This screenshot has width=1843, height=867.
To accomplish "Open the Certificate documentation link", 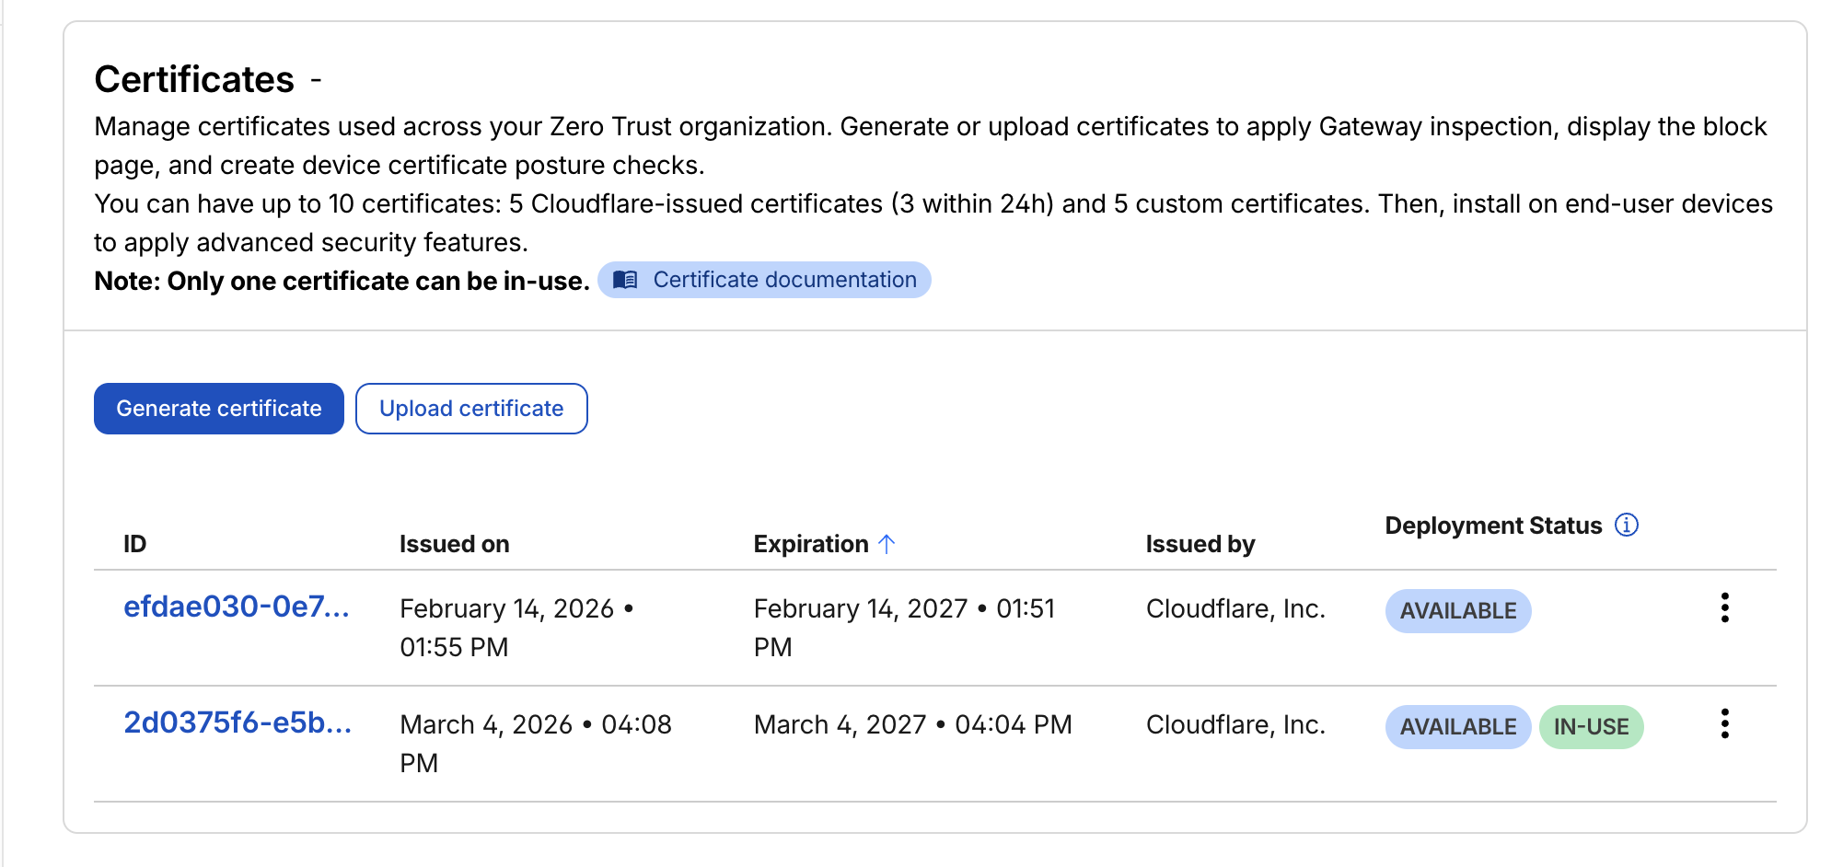I will point(783,280).
